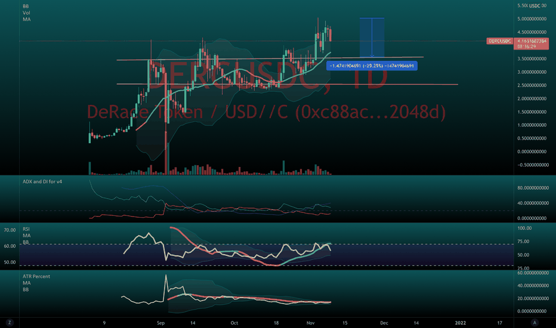Viewport: 556px width, 328px height.
Task: Click the Sep label on the time axis
Action: [x=160, y=323]
